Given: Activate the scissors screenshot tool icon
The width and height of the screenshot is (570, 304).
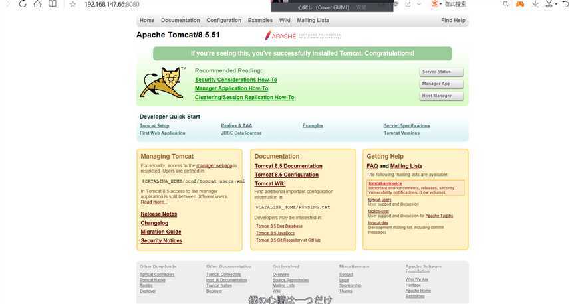Looking at the screenshot, I should tap(549, 4).
